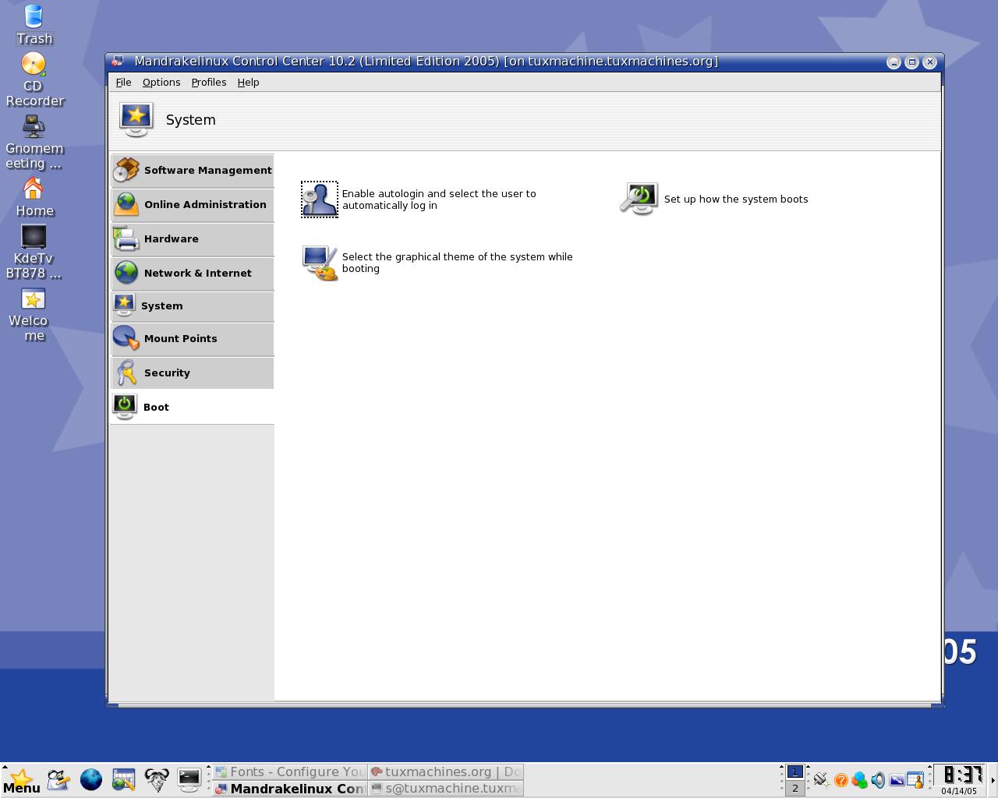
Task: Open the Mount Points section
Action: 192,338
